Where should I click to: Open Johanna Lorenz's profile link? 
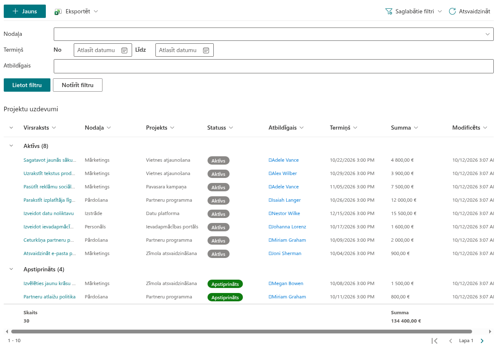coord(287,227)
